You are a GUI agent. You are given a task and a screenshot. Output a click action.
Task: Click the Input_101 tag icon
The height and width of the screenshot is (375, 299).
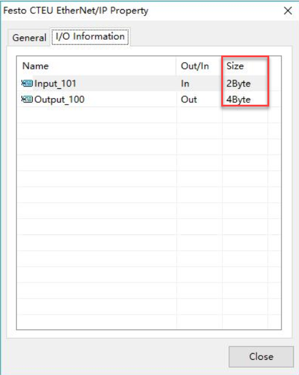(27, 83)
